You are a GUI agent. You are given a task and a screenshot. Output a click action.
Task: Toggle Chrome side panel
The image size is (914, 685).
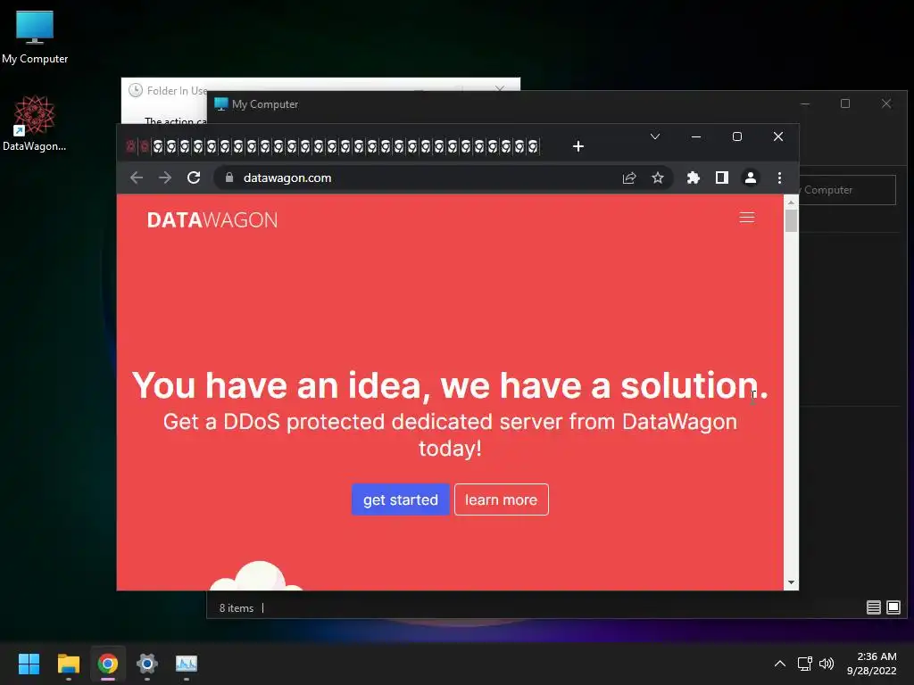click(x=721, y=177)
